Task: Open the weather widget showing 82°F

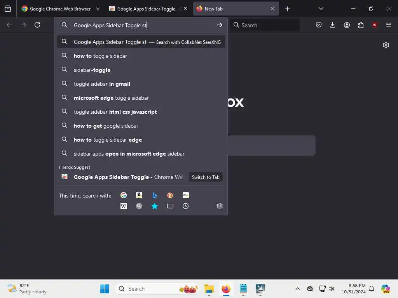Action: (27, 289)
